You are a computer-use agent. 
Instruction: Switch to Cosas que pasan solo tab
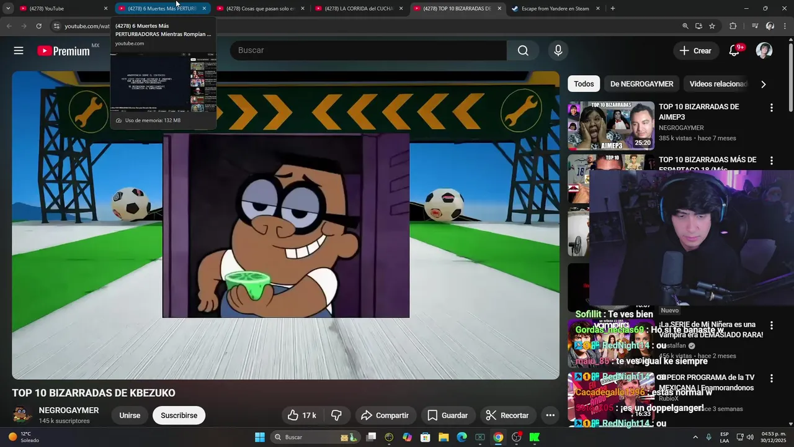(261, 9)
